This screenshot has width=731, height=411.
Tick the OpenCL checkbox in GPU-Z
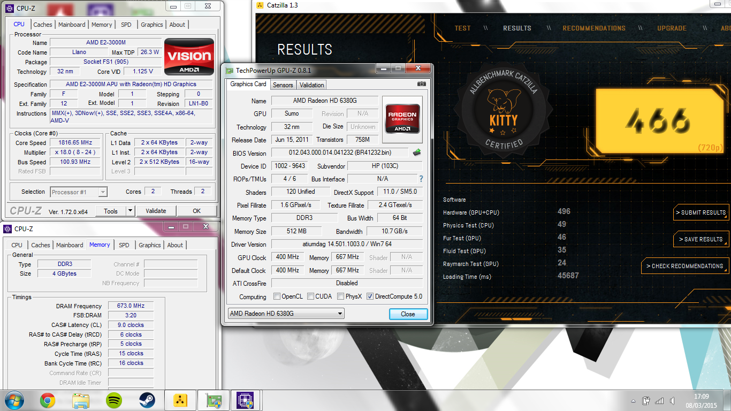click(277, 296)
